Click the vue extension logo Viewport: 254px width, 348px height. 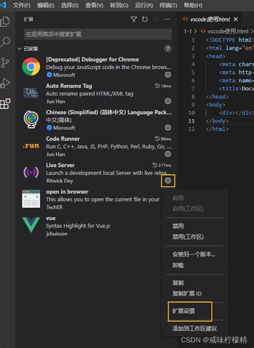tap(31, 225)
